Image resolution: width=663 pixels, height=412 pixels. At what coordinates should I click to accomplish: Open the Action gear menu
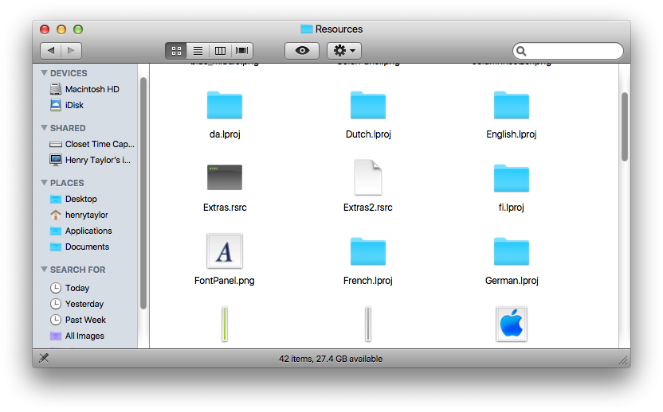pyautogui.click(x=344, y=51)
